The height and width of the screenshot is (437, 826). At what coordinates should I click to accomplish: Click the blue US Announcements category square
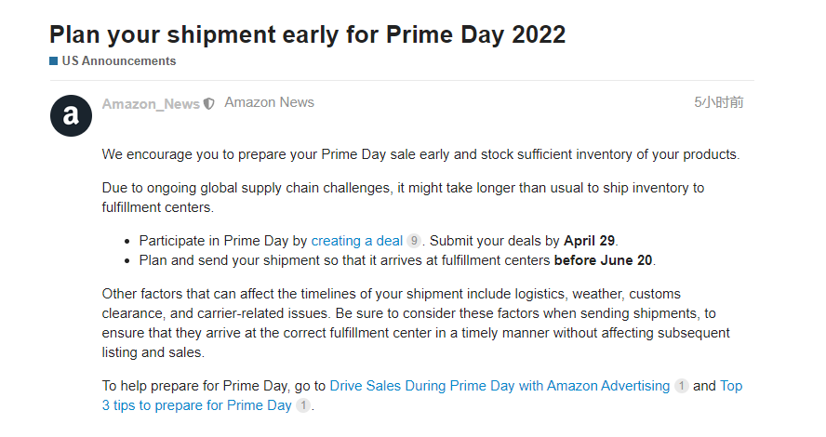coord(54,61)
